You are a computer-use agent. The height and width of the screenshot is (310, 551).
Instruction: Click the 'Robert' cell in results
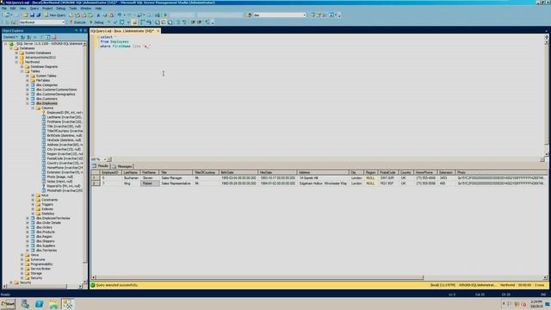coord(149,183)
